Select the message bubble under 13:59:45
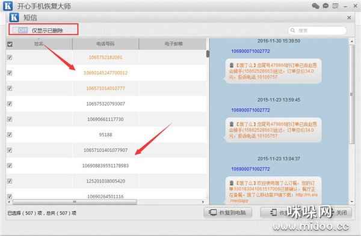The width and height of the screenshot is (361, 236). pyautogui.click(x=273, y=130)
